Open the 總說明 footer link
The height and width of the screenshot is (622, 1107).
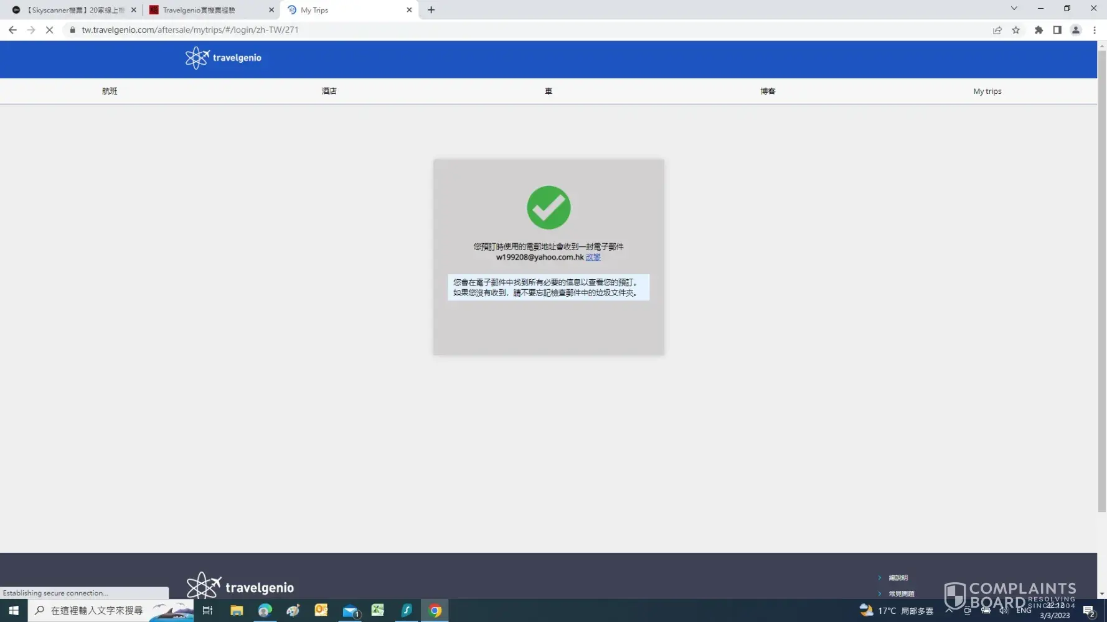coord(898,578)
